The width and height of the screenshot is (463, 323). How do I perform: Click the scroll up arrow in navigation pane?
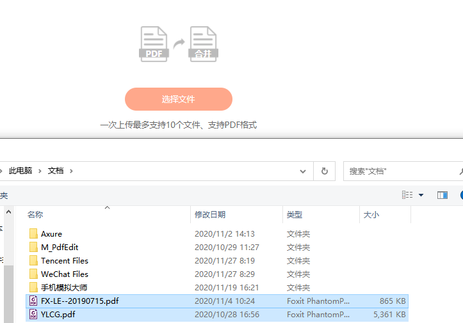click(x=8, y=212)
